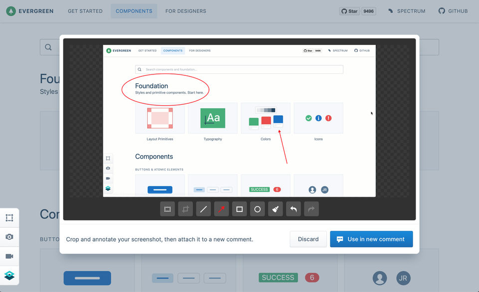479x292 pixels.
Task: Click the teal layers logo in left sidebar
Action: pos(9,276)
